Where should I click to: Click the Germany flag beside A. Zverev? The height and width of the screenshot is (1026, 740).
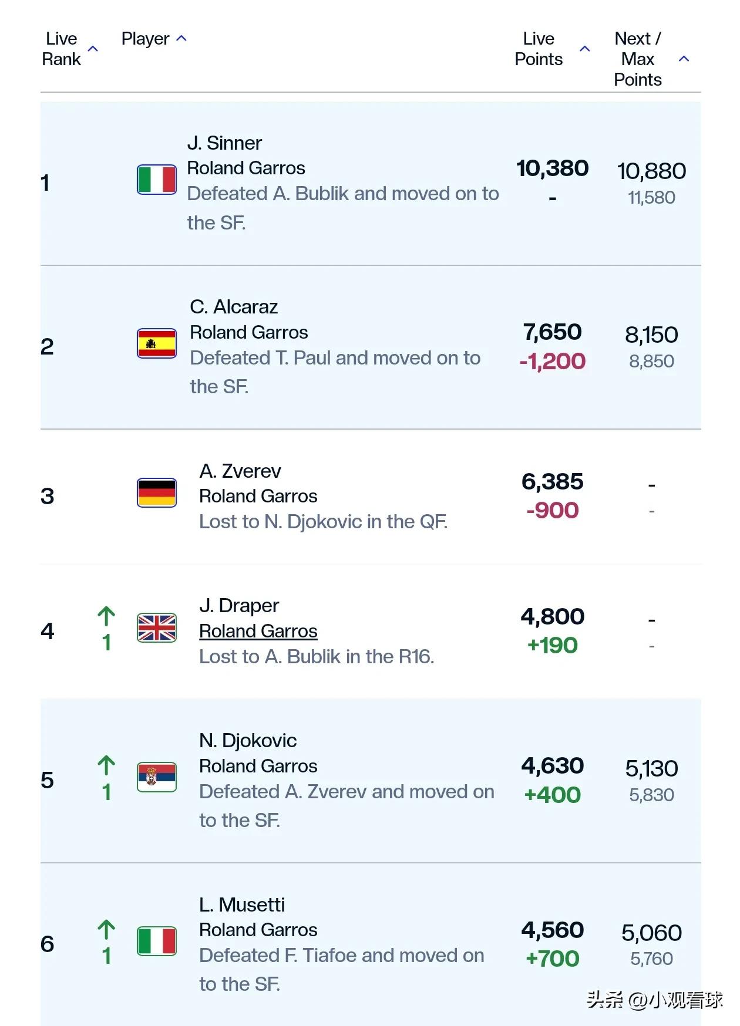point(156,492)
